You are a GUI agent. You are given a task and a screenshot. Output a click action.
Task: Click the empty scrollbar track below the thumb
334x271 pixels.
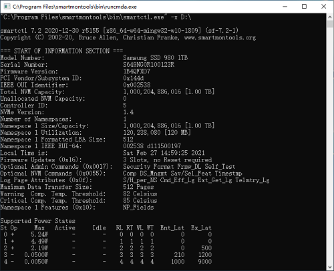click(330, 145)
